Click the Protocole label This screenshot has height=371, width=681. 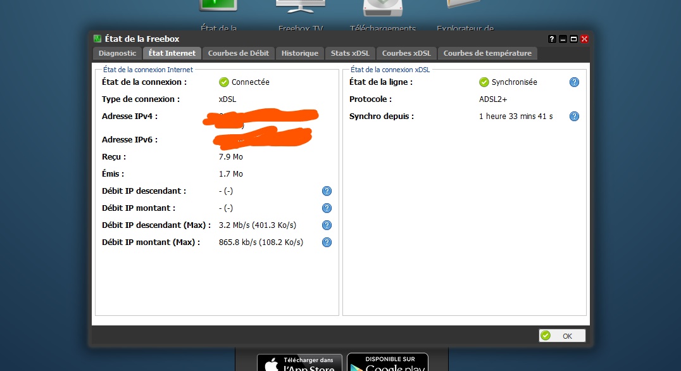click(370, 99)
